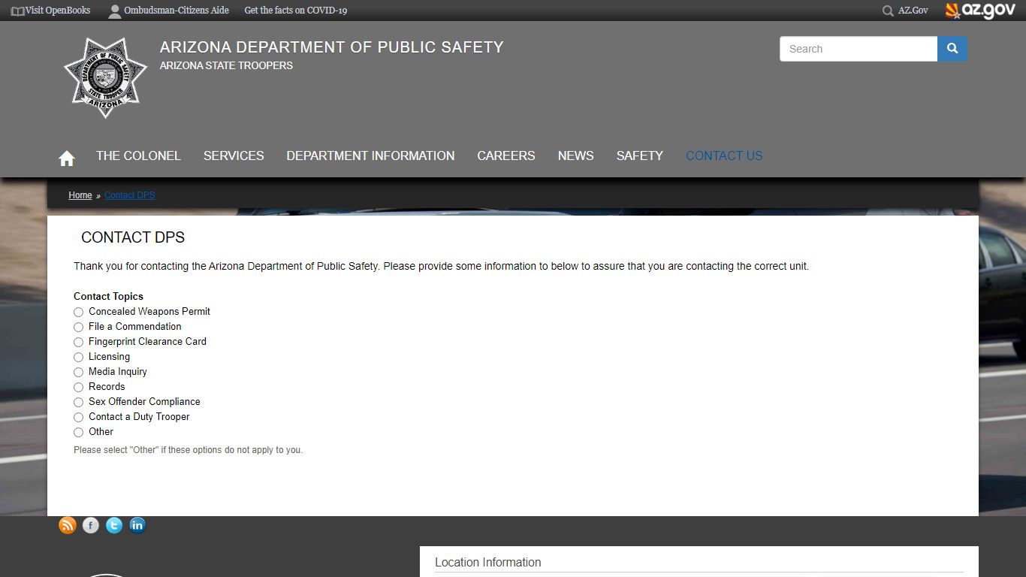This screenshot has width=1026, height=577.
Task: Click the Ombudsman person icon
Action: [x=114, y=11]
